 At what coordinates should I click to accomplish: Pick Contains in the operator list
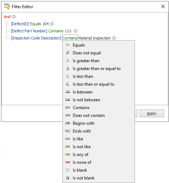coord(99,108)
